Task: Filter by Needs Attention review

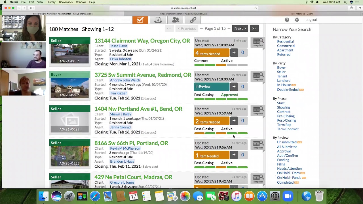Action: (289, 169)
